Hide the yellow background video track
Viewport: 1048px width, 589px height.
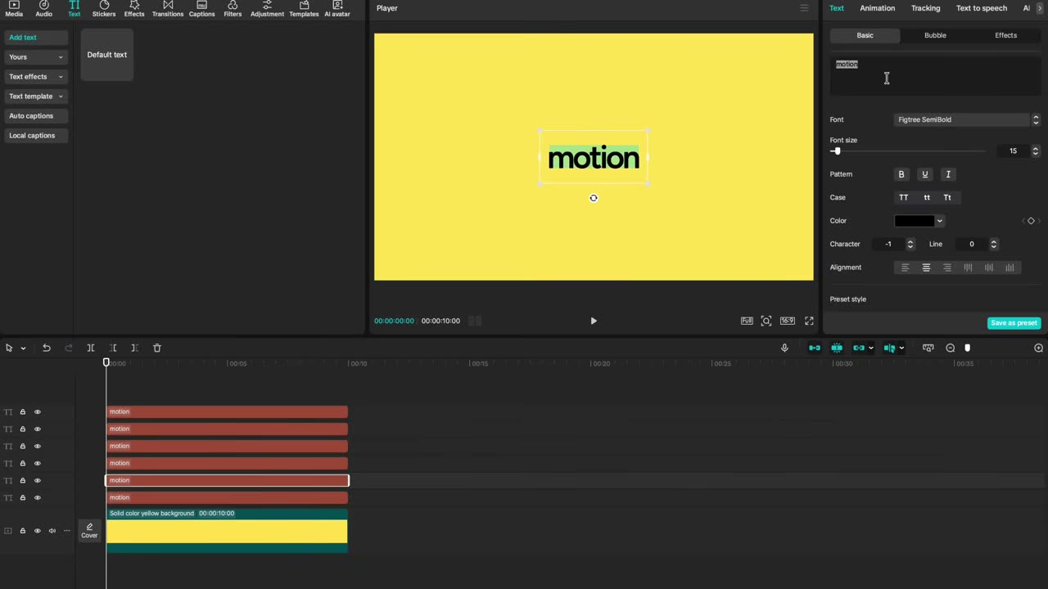click(x=37, y=531)
